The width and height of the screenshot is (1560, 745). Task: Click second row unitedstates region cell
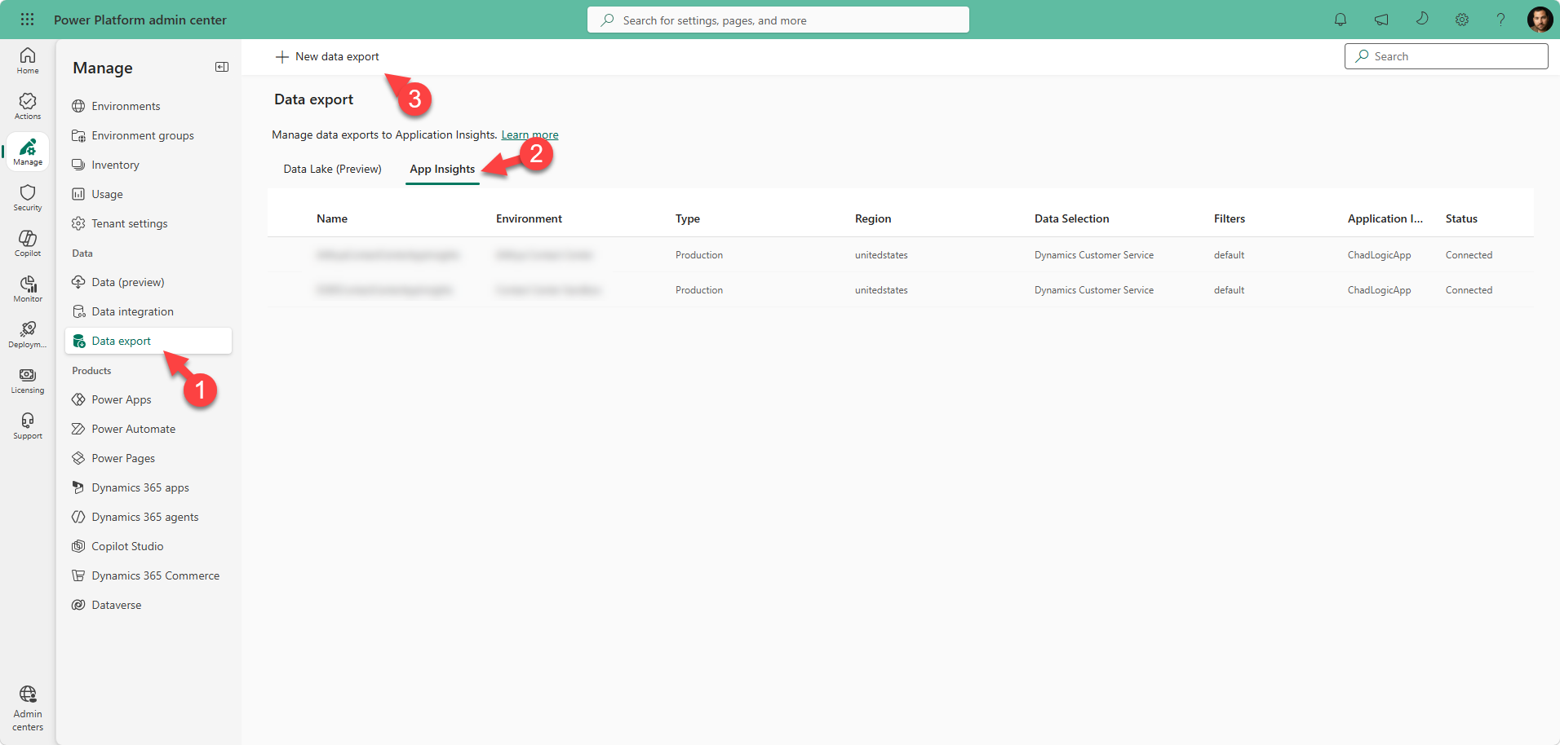click(881, 290)
